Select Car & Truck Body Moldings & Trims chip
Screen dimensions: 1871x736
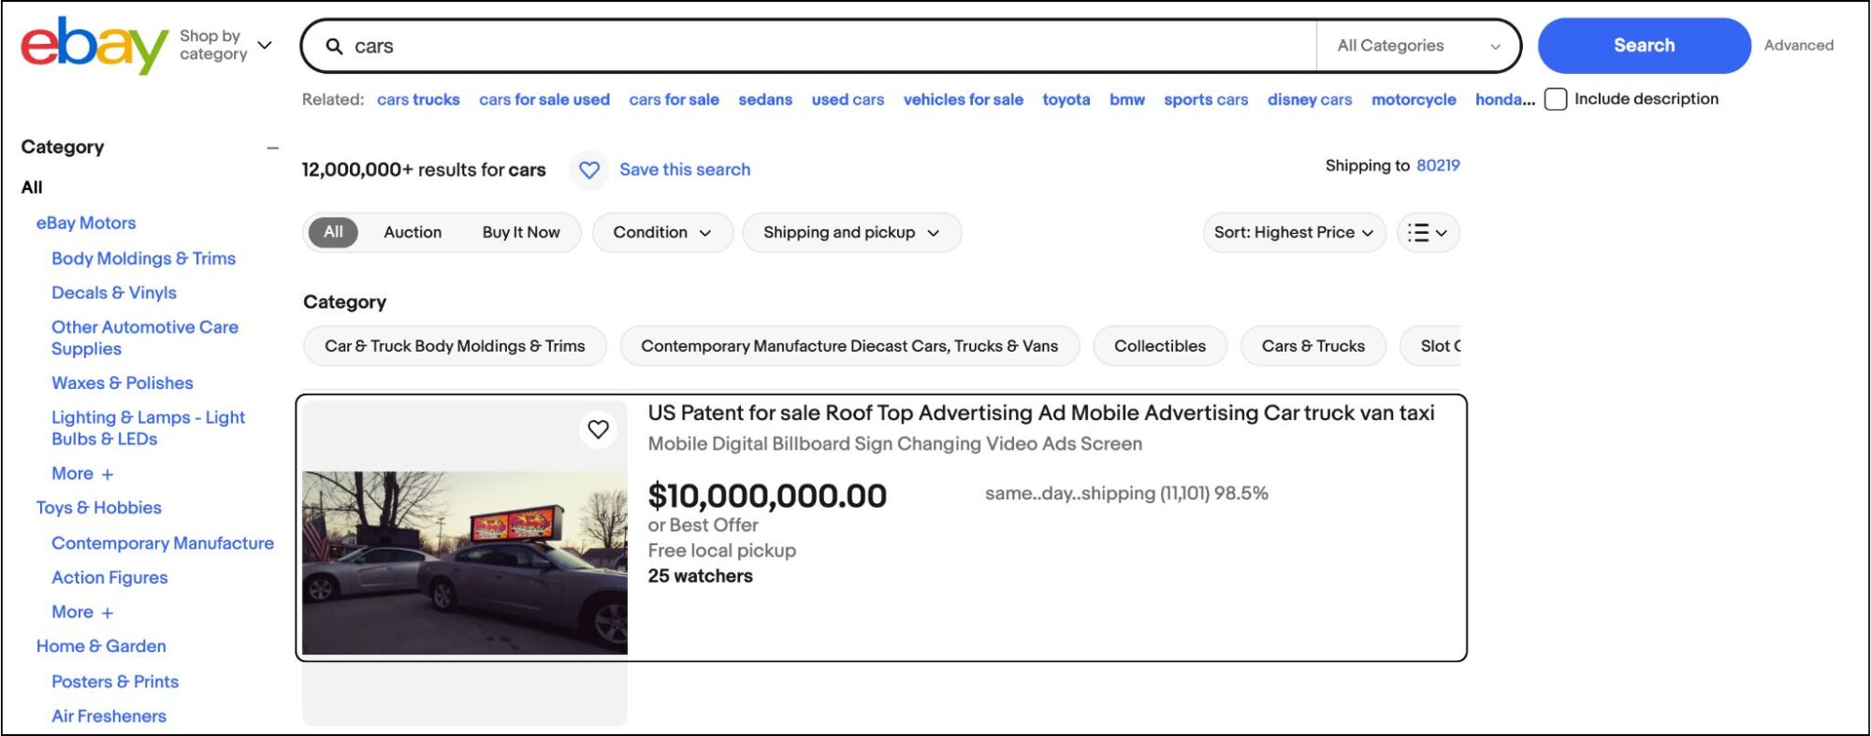click(x=455, y=346)
